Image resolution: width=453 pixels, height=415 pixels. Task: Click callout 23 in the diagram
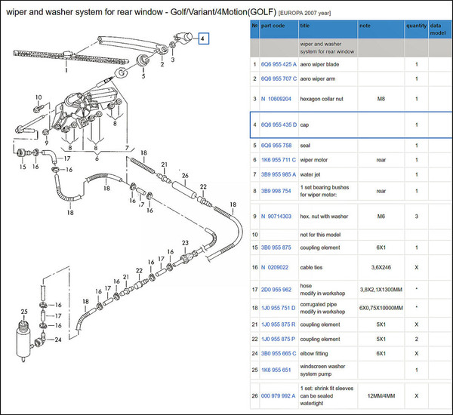tap(185, 242)
